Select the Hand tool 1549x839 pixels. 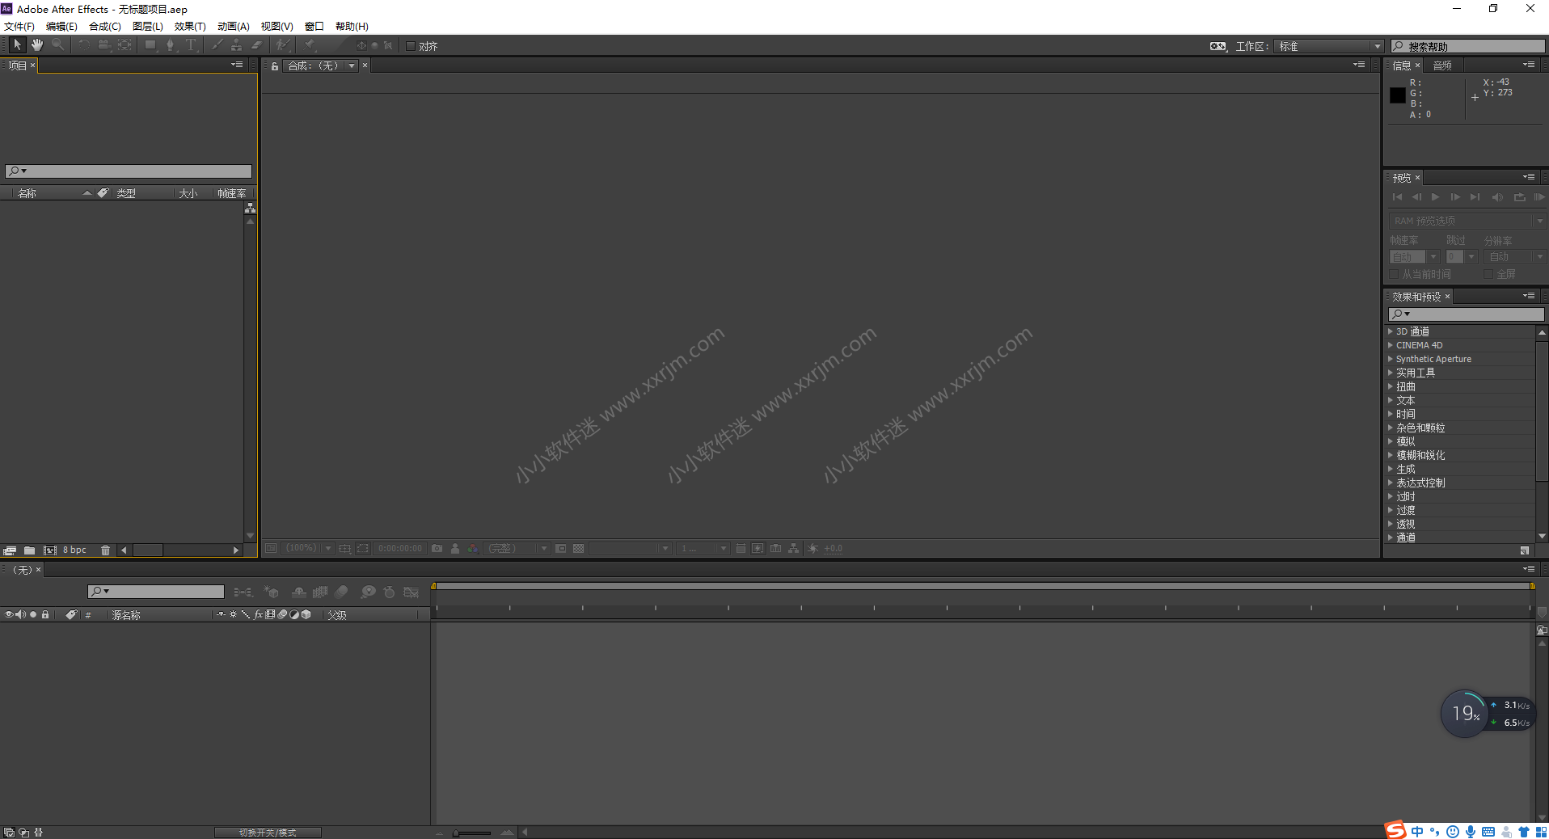tap(37, 45)
